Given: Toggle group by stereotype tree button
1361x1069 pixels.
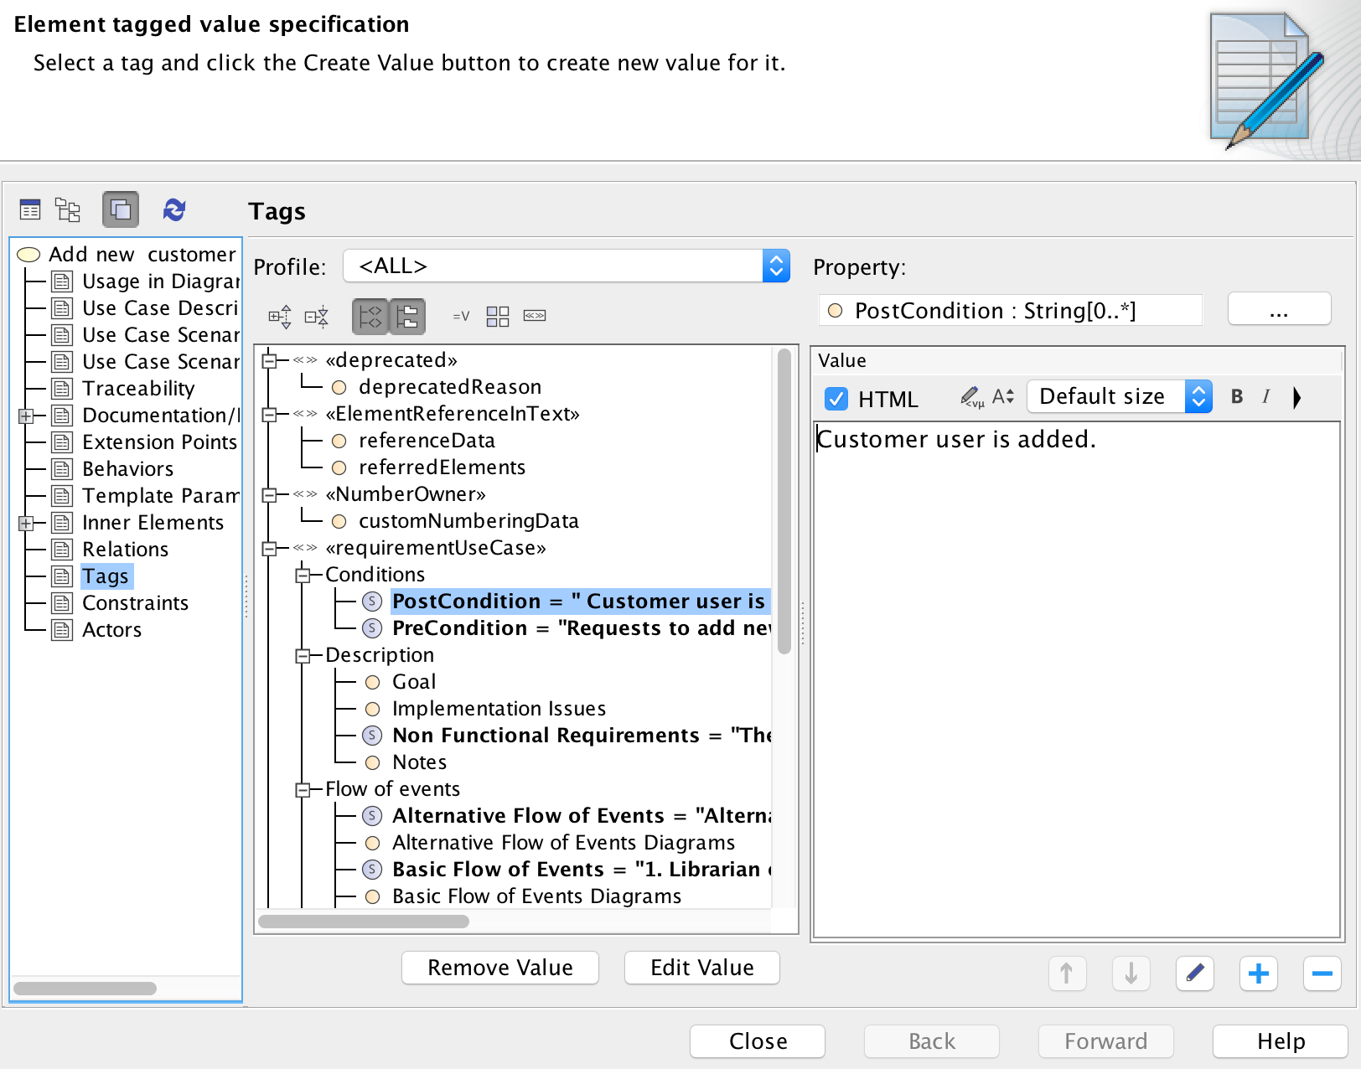Looking at the screenshot, I should coord(370,317).
